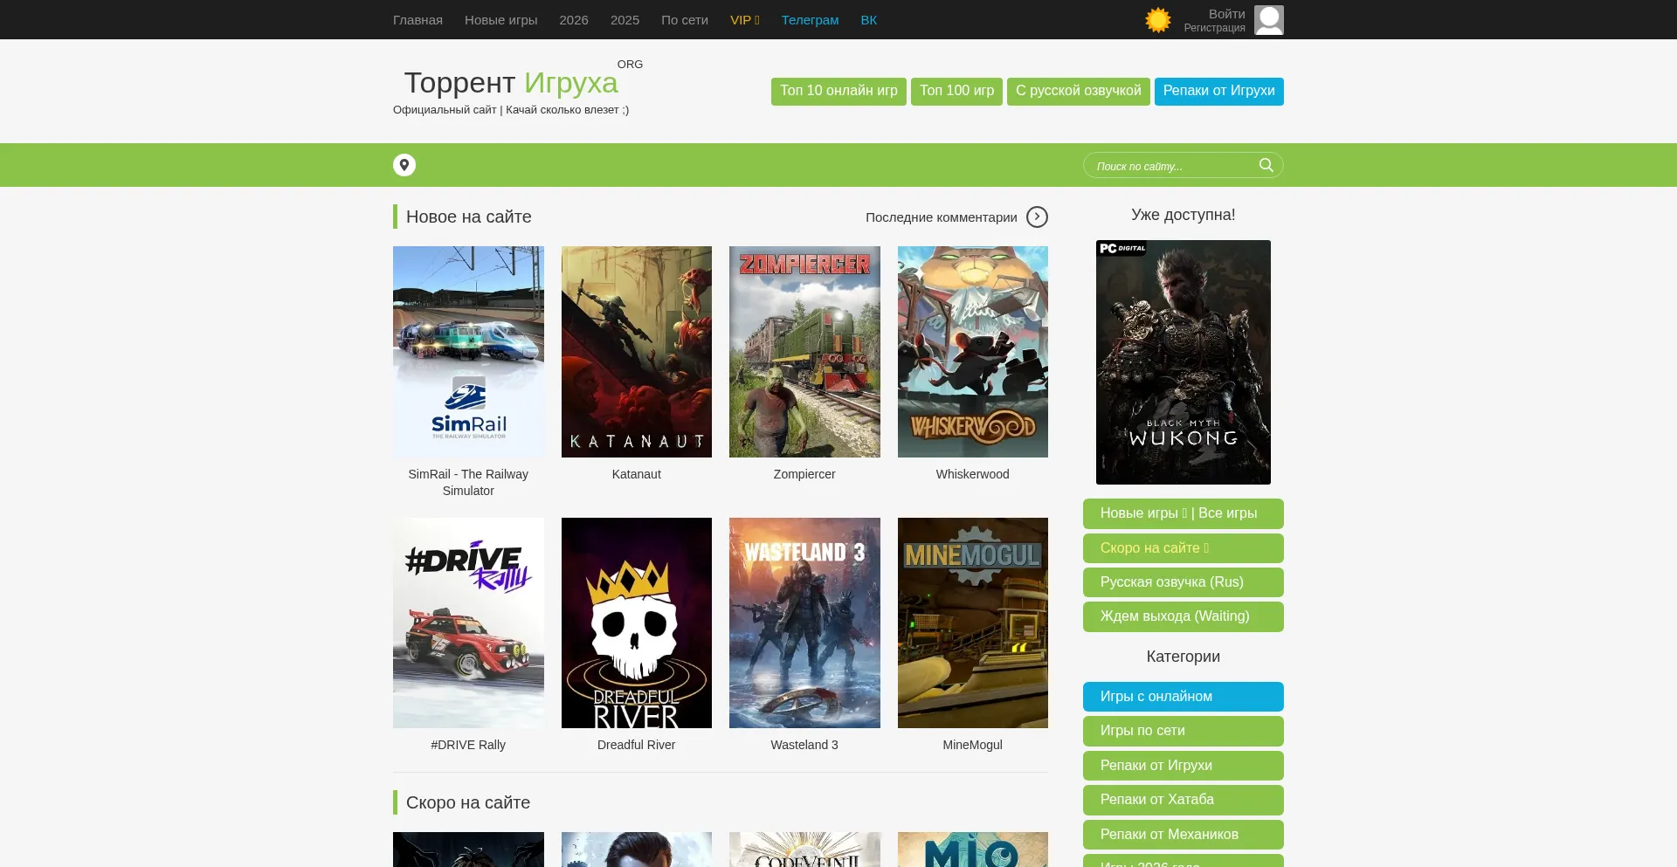1677x867 pixels.
Task: Select Игры по сети category
Action: pyautogui.click(x=1184, y=731)
